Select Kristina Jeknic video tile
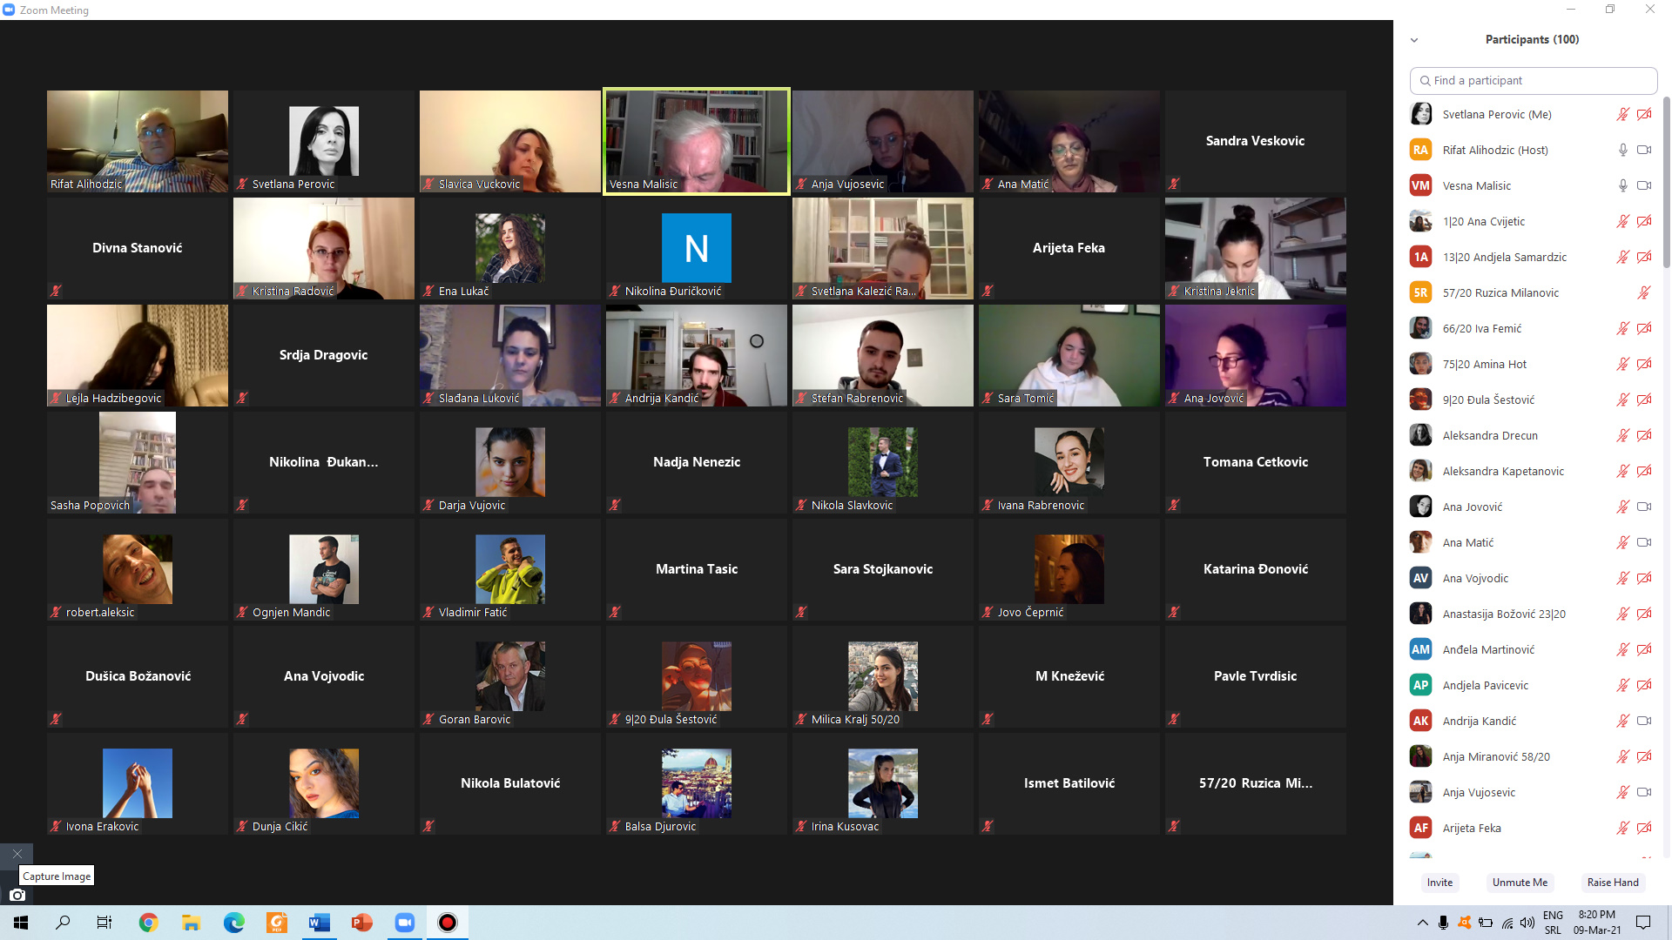This screenshot has height=940, width=1672. [1256, 248]
